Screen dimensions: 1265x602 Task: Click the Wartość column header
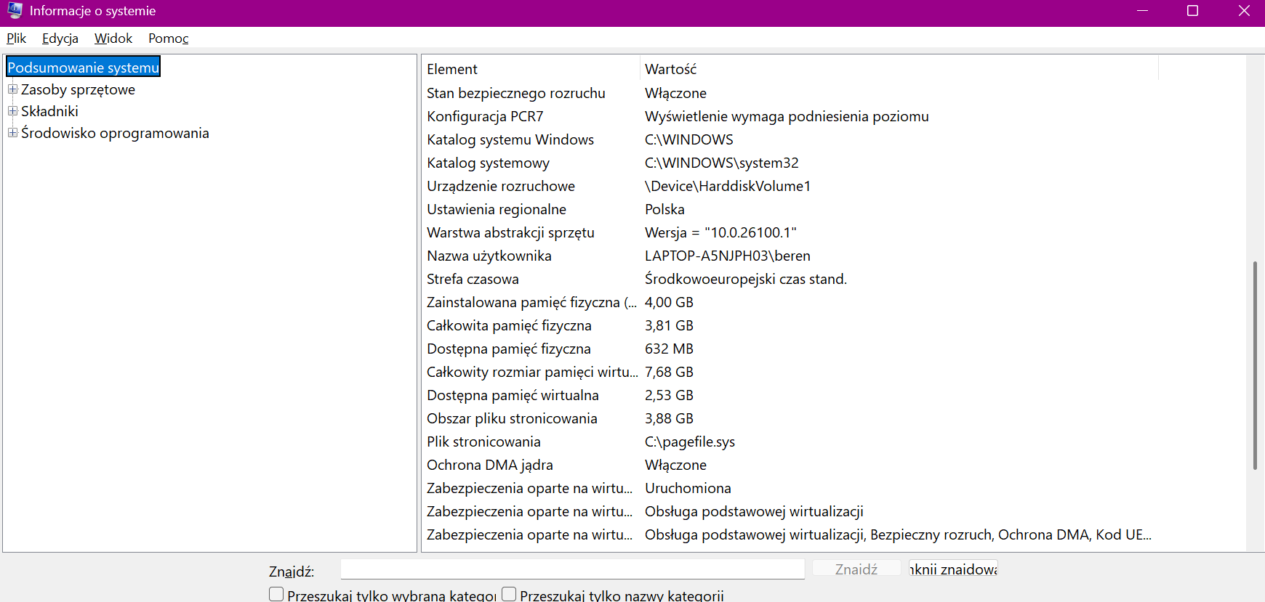[899, 69]
